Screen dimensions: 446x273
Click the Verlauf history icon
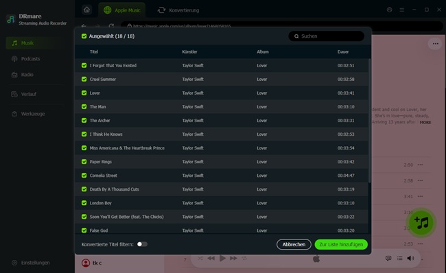[14, 94]
